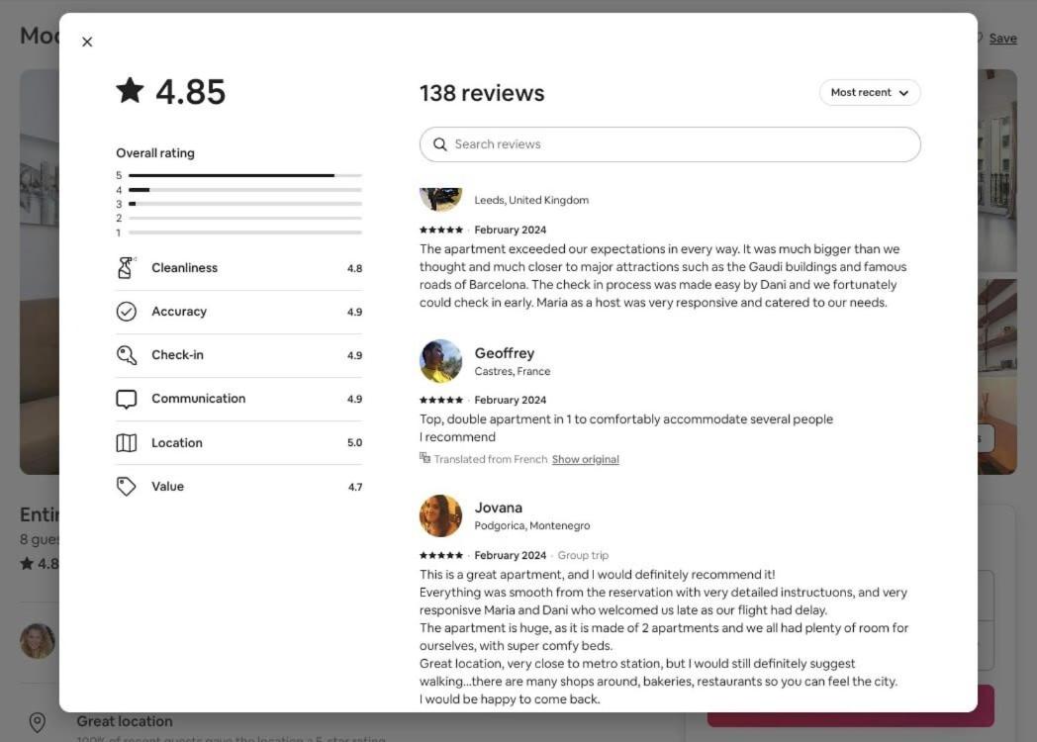The height and width of the screenshot is (742, 1037).
Task: Click the Check-in key icon
Action: (127, 355)
